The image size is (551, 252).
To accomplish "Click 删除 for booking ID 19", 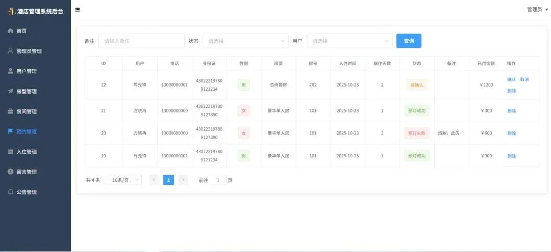I will point(511,156).
